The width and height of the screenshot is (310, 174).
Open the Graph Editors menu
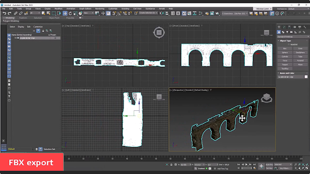[x=85, y=9]
